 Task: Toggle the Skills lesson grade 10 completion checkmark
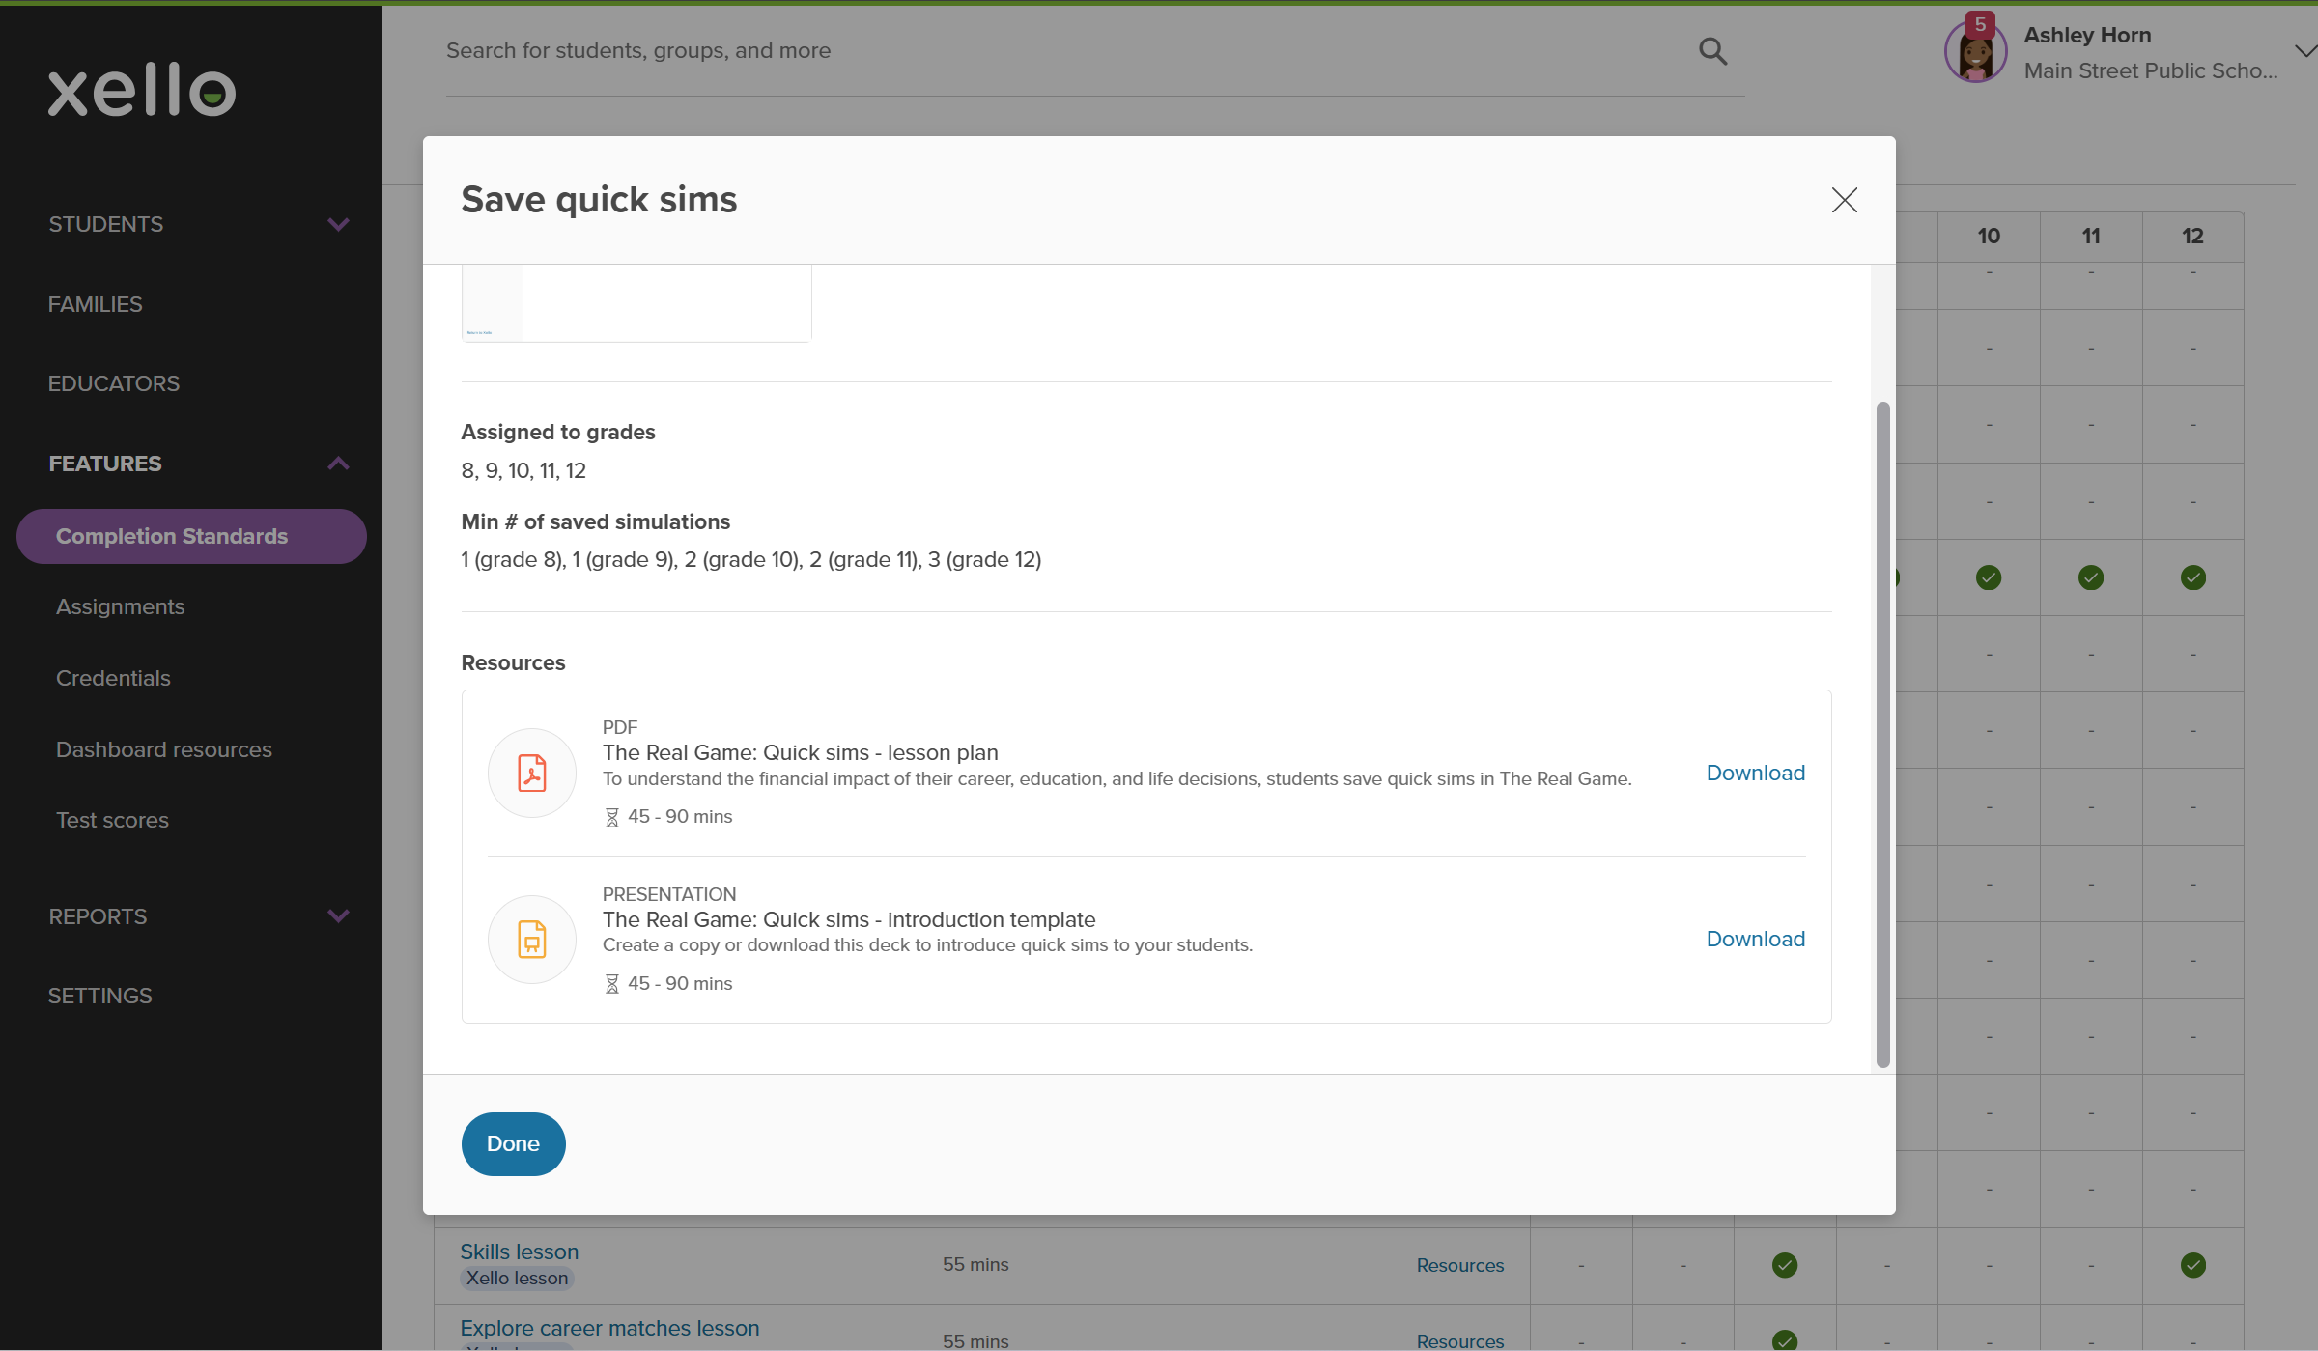coord(1783,1263)
